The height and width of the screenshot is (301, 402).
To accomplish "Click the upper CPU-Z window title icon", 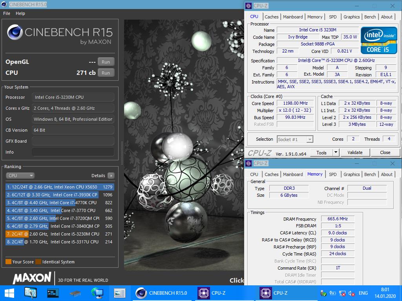I will pos(249,5).
